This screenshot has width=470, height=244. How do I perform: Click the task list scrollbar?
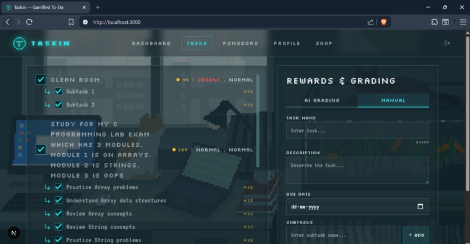(x=258, y=121)
